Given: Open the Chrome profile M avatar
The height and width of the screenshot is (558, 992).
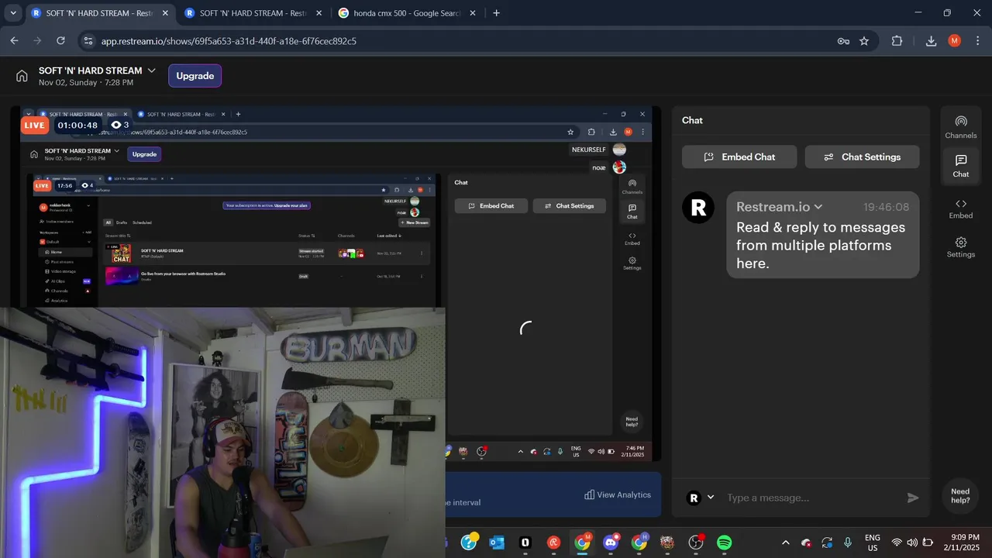Looking at the screenshot, I should (954, 41).
